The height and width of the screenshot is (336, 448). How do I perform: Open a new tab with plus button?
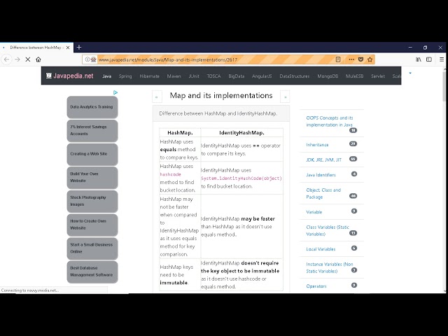click(x=79, y=47)
